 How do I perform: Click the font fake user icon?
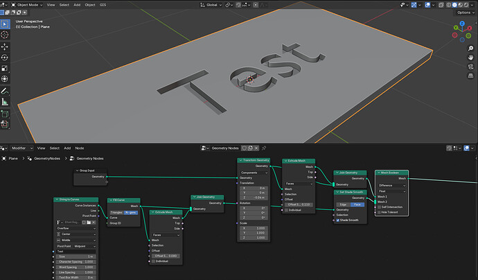click(84, 222)
